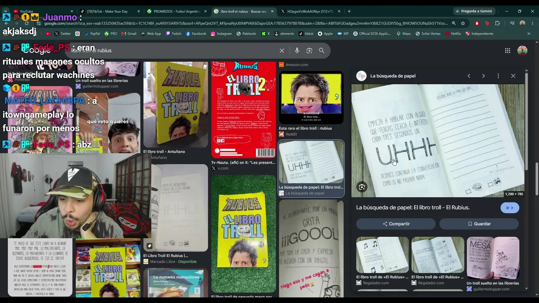Open the related MESA book page thumbnail
The height and width of the screenshot is (303, 539).
pyautogui.click(x=493, y=258)
